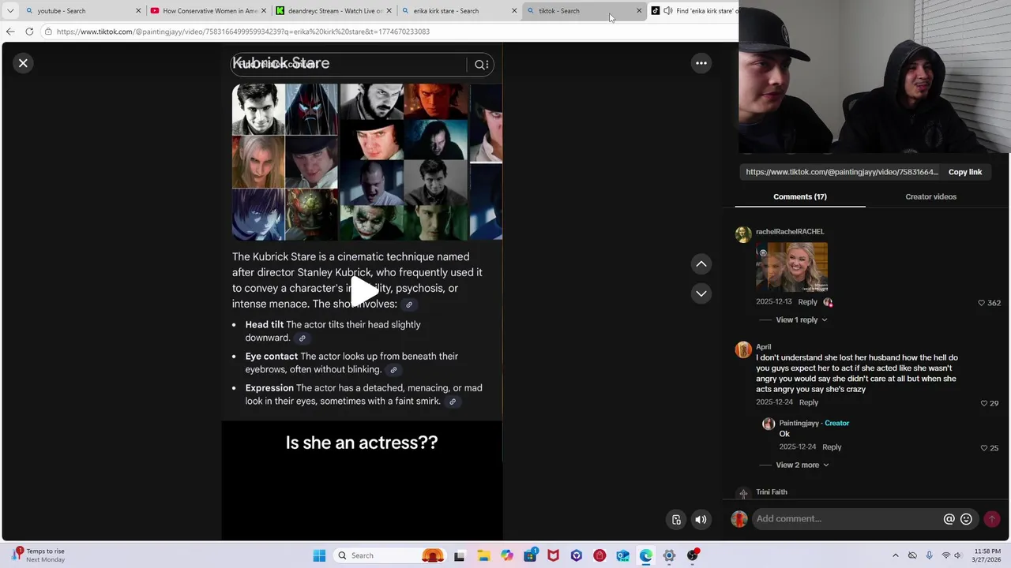1011x568 pixels.
Task: Click the microphone icon in system tray
Action: pos(929,555)
